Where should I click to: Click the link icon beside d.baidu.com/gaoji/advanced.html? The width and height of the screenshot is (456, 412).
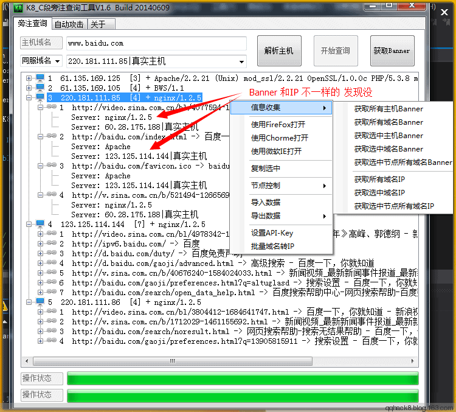pos(52,262)
